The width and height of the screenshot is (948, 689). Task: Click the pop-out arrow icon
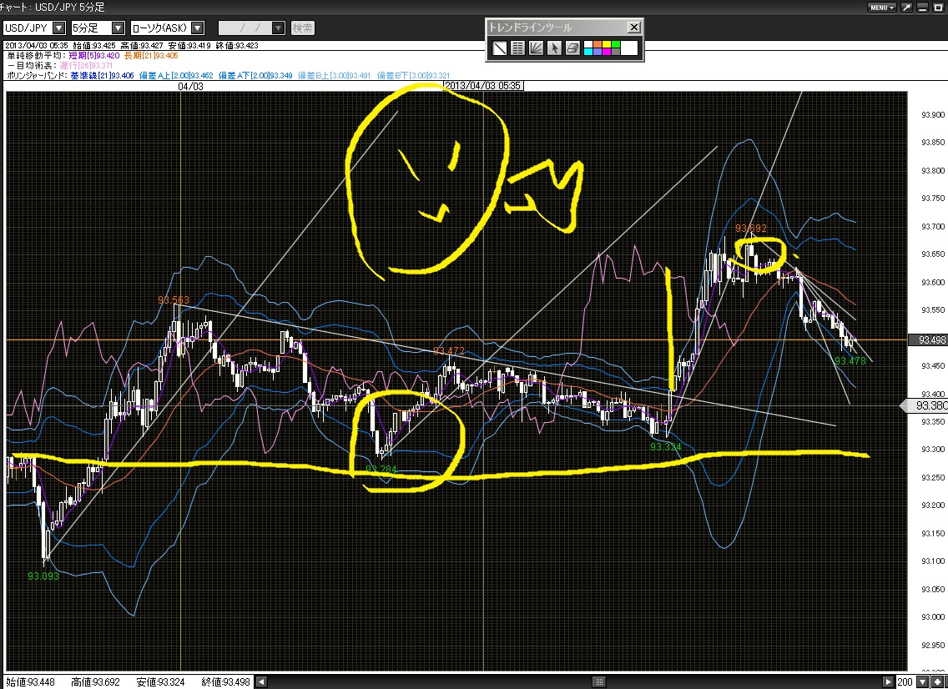(907, 8)
